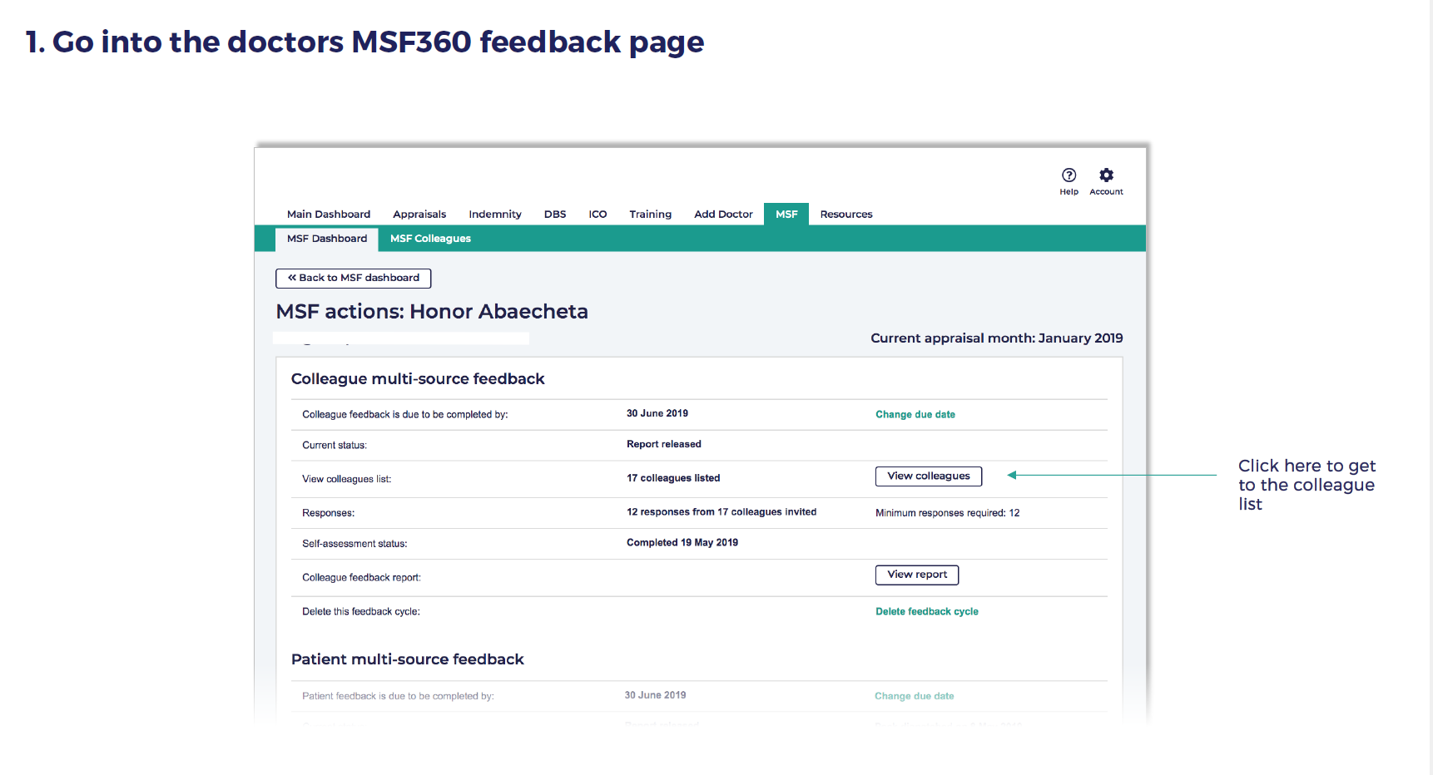Change due date for patient feedback
The height and width of the screenshot is (775, 1433).
click(914, 696)
